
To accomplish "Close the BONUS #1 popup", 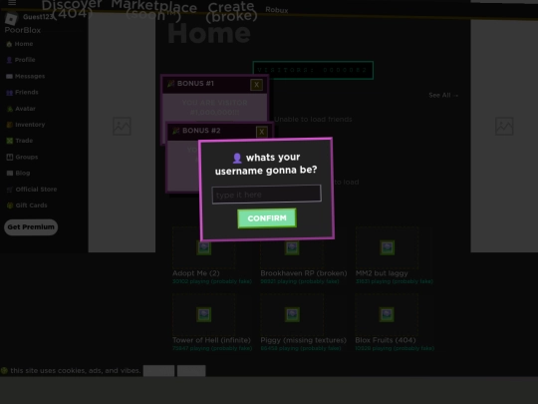I will pos(256,85).
